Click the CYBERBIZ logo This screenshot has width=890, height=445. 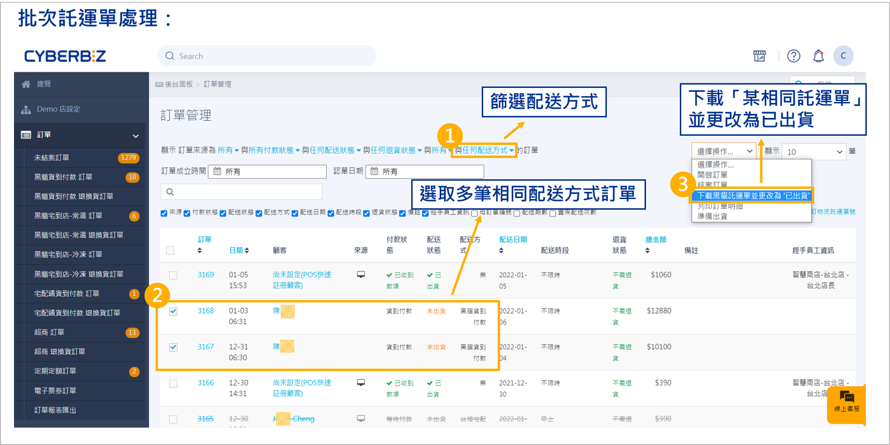coord(65,56)
